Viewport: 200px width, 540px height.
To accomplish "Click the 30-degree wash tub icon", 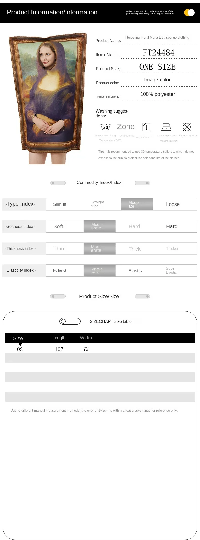I will (105, 127).
